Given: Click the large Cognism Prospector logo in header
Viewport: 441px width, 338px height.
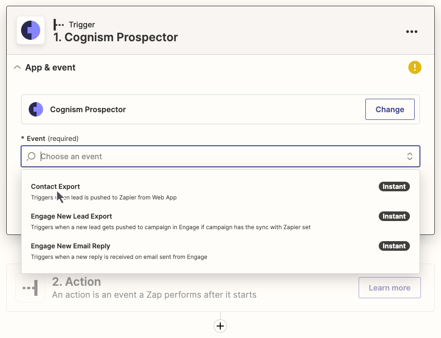Looking at the screenshot, I should click(x=31, y=30).
